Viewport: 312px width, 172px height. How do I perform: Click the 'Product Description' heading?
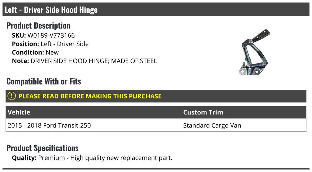tap(38, 26)
